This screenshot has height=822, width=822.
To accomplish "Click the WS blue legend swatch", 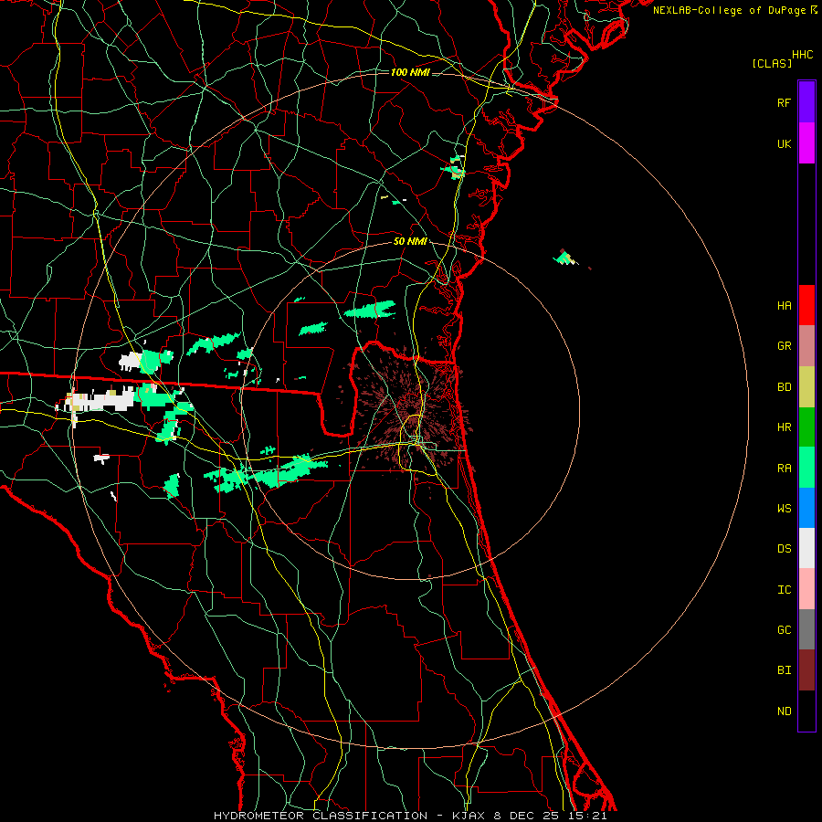I will click(x=806, y=508).
